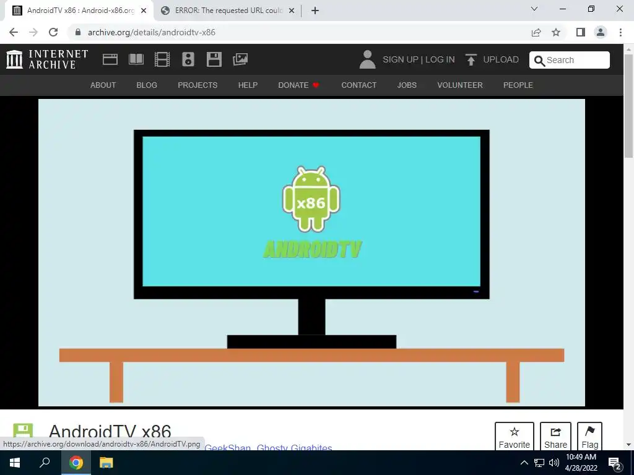Click the Chrome taskbar icon
Viewport: 634px width, 475px height.
76,463
